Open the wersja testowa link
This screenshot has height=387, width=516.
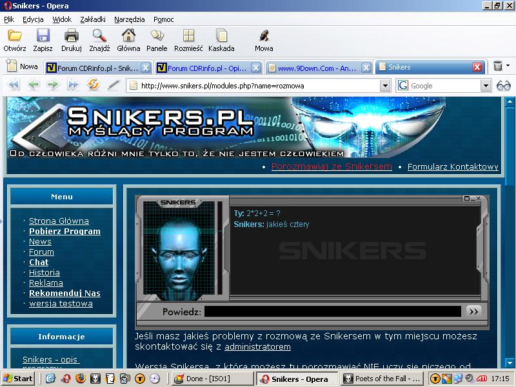tap(61, 303)
